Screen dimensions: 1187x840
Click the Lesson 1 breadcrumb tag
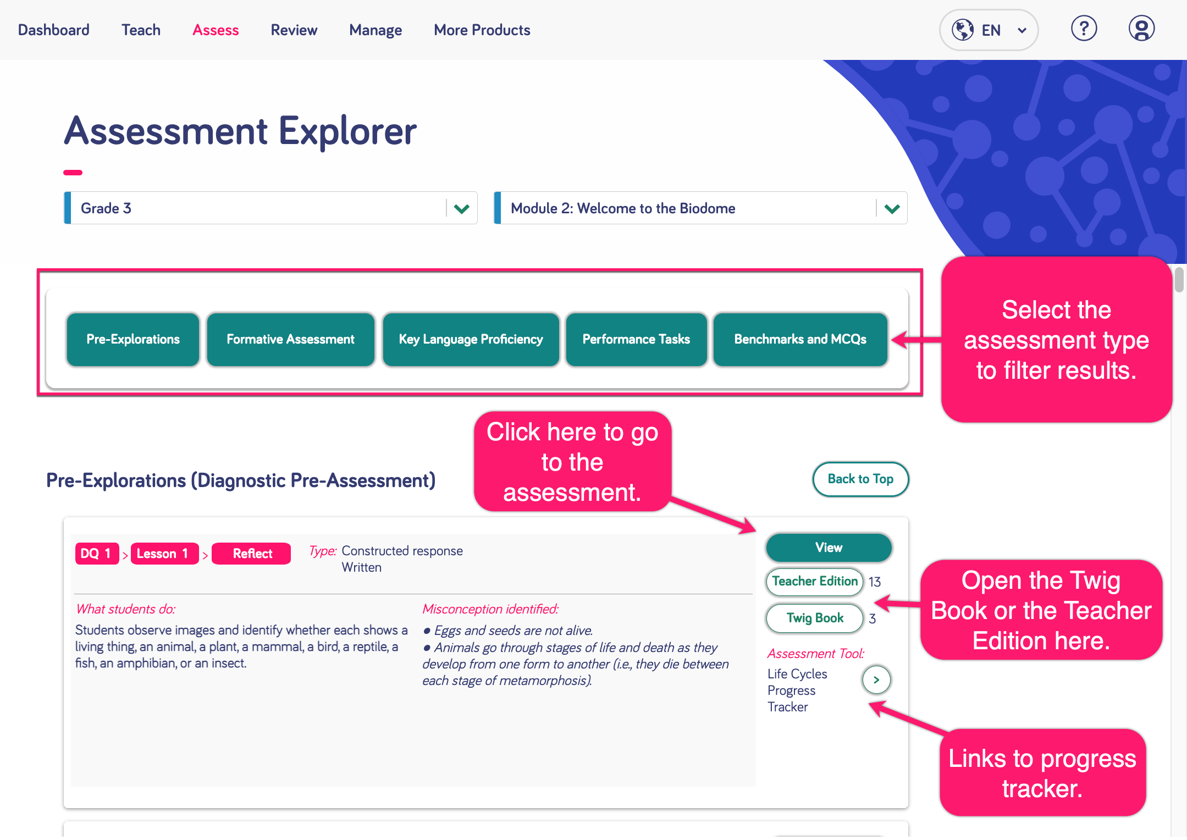(164, 554)
